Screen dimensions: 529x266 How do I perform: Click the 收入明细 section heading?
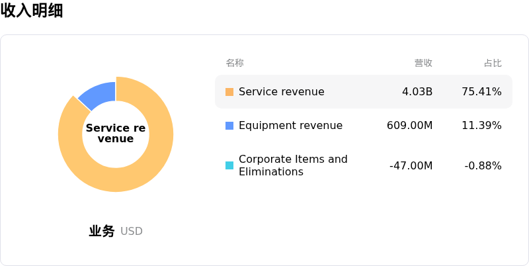point(32,11)
